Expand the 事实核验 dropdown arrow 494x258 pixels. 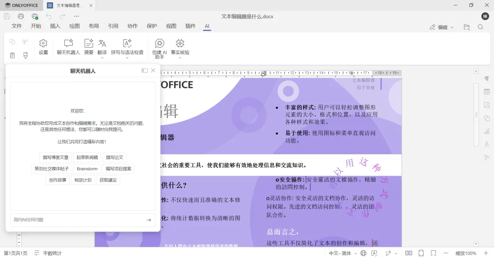180,58
